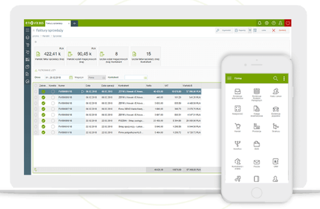Toggle Korekta circle in highlighted first row
This screenshot has height=209, width=320.
[x=53, y=91]
